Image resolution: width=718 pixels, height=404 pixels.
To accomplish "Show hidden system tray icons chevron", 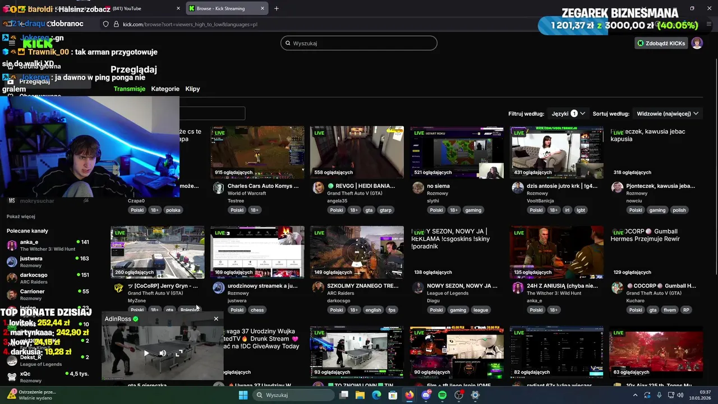I will click(x=635, y=395).
